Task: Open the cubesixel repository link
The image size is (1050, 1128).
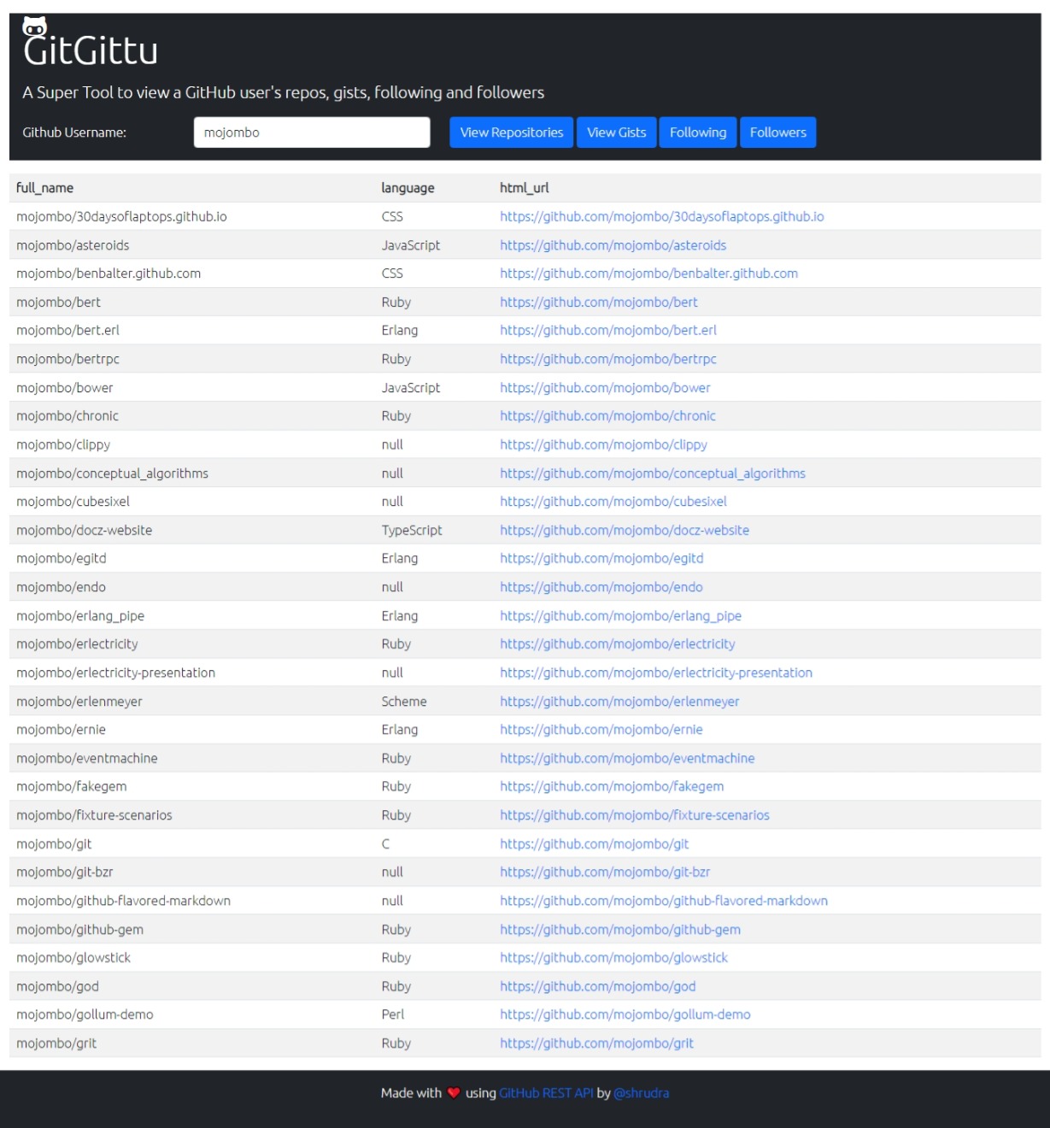Action: (x=613, y=502)
